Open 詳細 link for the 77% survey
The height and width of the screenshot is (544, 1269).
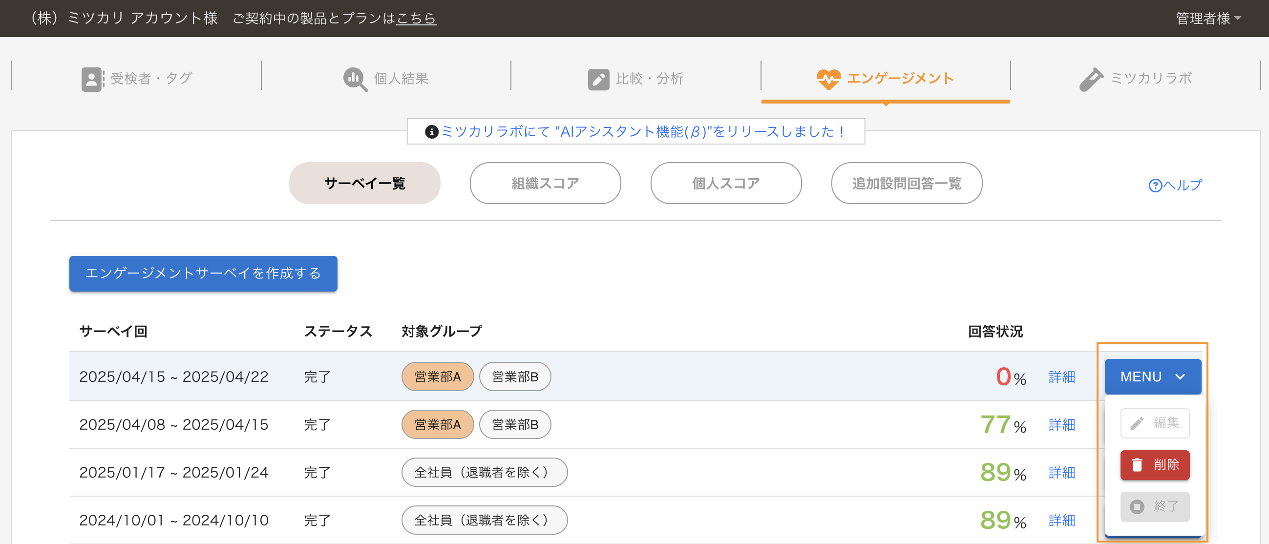click(x=1061, y=424)
